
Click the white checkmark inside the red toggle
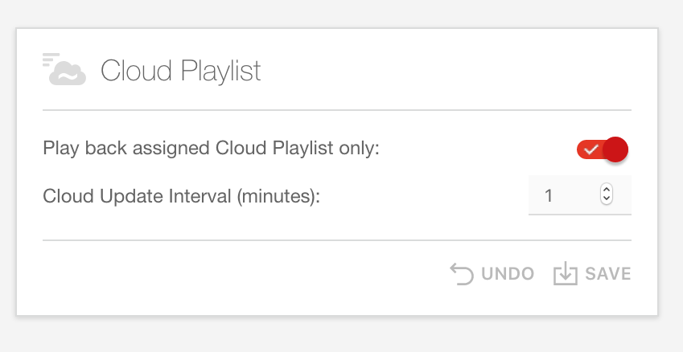(591, 149)
